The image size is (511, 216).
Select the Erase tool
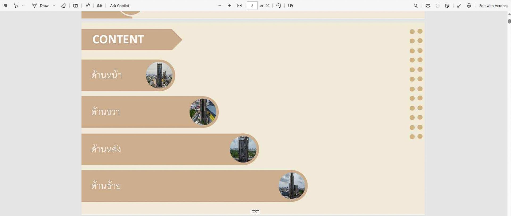click(63, 6)
